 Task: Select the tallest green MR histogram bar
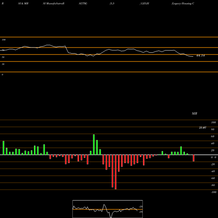(x=94, y=145)
